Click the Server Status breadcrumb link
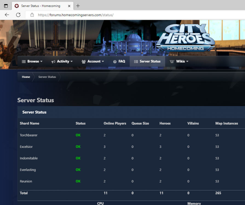The height and width of the screenshot is (205, 245). pos(47,77)
